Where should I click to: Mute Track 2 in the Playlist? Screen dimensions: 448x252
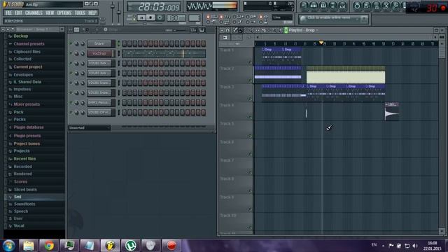pos(251,81)
